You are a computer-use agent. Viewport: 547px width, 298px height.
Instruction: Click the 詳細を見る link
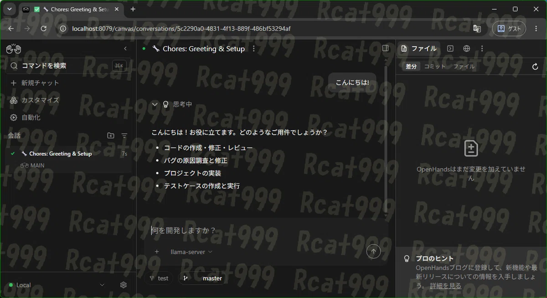click(x=445, y=286)
